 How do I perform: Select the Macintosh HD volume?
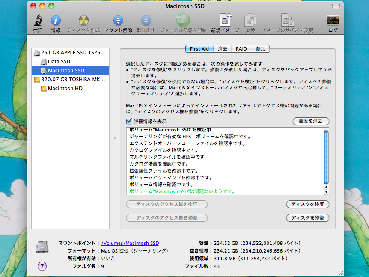[70, 89]
